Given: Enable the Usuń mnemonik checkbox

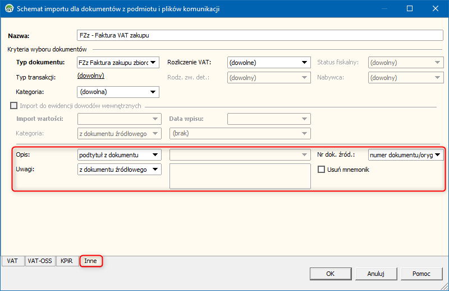Looking at the screenshot, I should [x=322, y=170].
